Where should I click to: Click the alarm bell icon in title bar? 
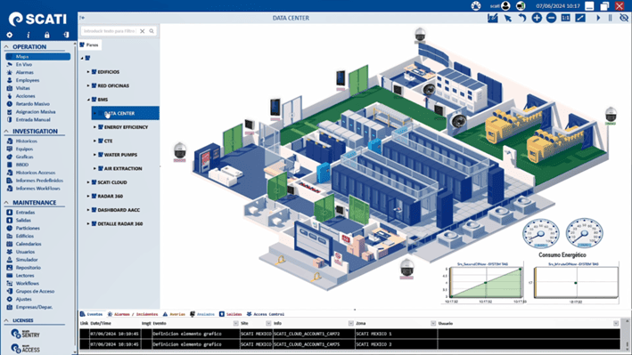point(476,5)
